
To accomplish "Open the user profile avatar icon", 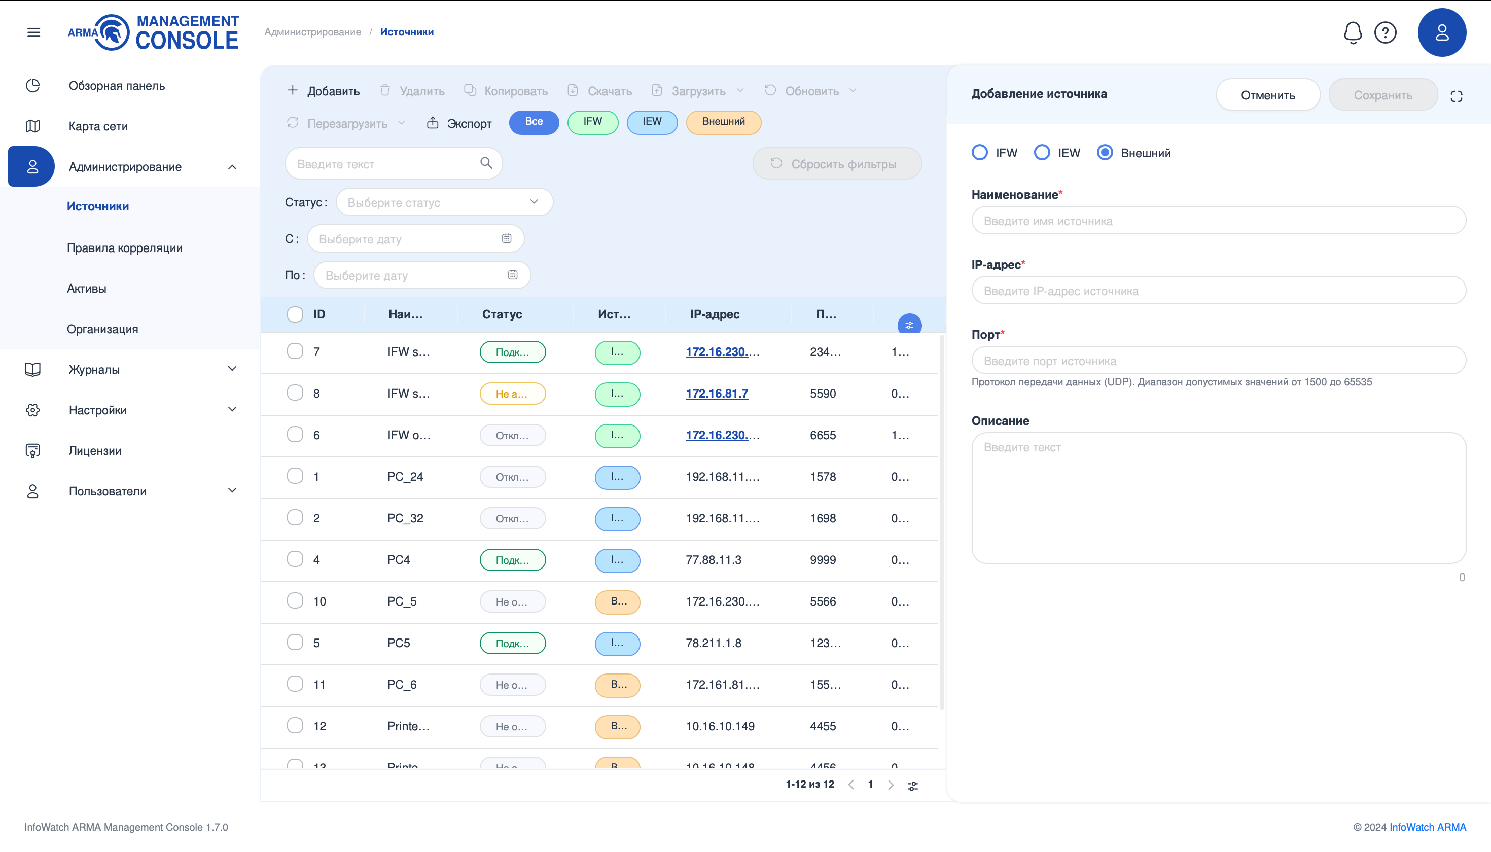I will coord(1441,32).
